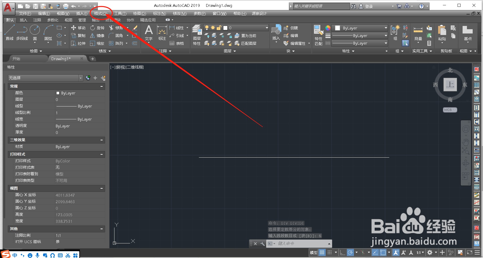
Task: Toggle the grid display in status bar
Action: tap(322, 252)
